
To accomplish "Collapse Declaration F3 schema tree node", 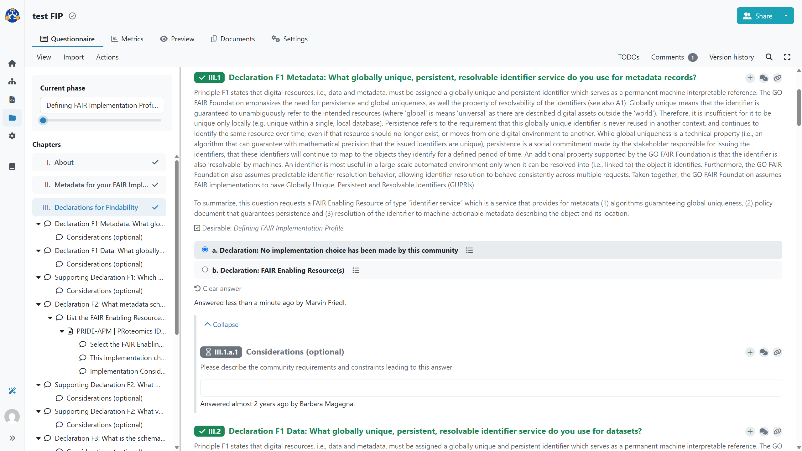I will click(x=39, y=438).
